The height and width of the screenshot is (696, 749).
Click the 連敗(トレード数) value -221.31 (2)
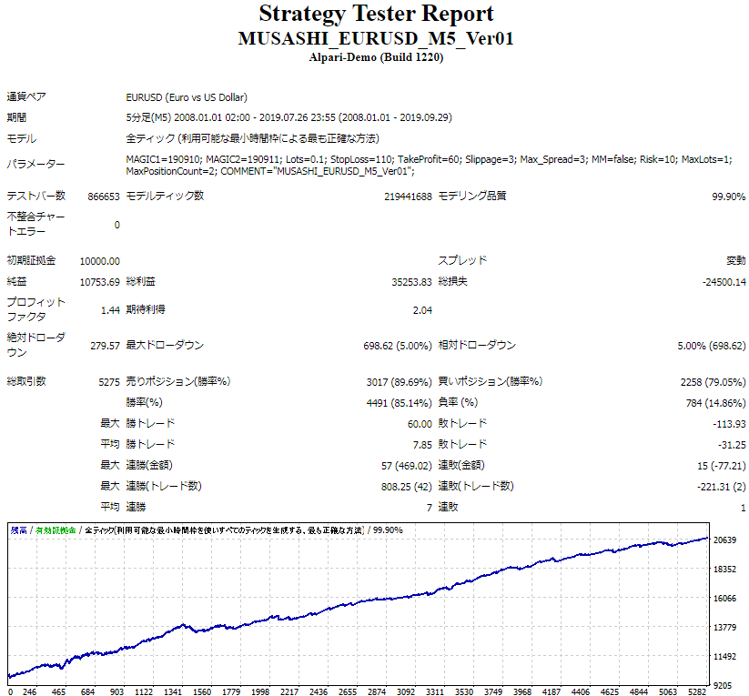(722, 487)
